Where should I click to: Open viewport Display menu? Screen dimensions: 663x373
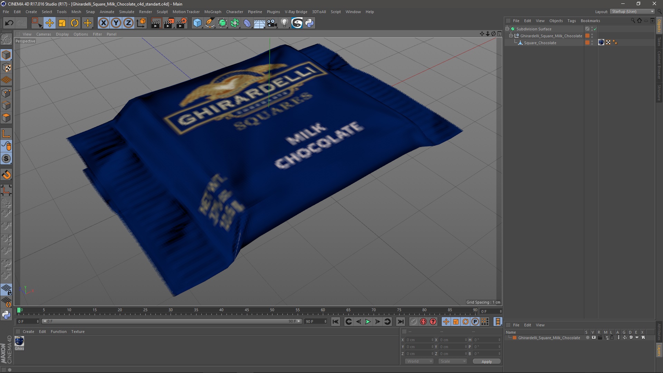62,34
